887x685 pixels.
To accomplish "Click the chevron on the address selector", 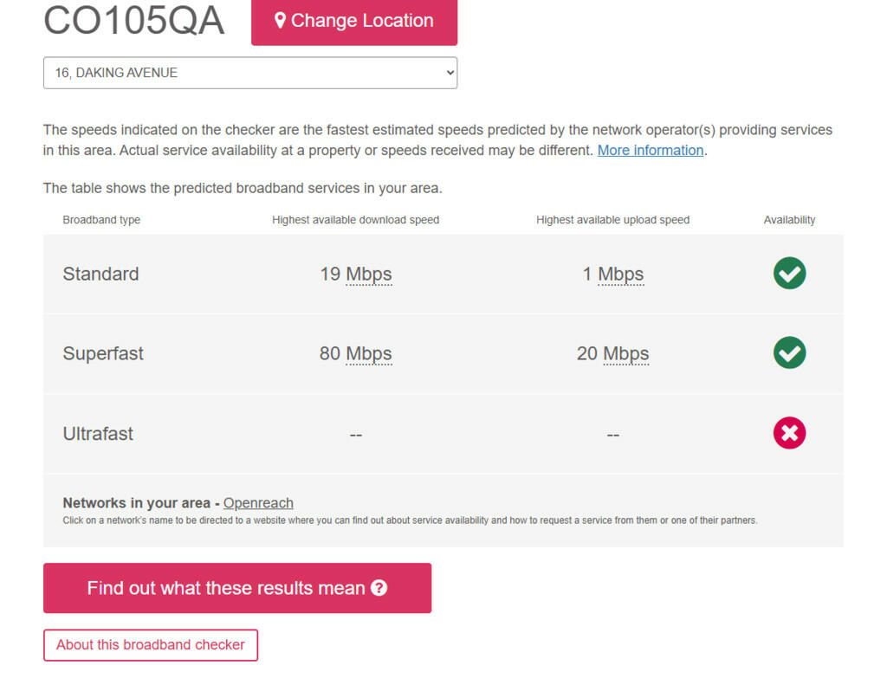I will click(x=447, y=73).
